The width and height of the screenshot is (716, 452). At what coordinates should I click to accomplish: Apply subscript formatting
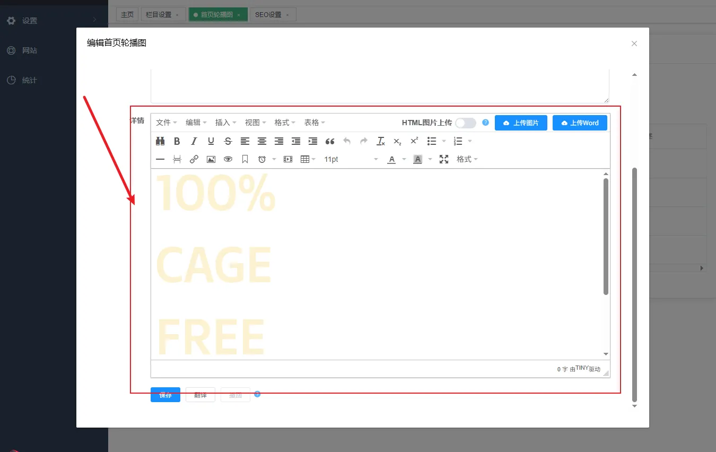398,141
